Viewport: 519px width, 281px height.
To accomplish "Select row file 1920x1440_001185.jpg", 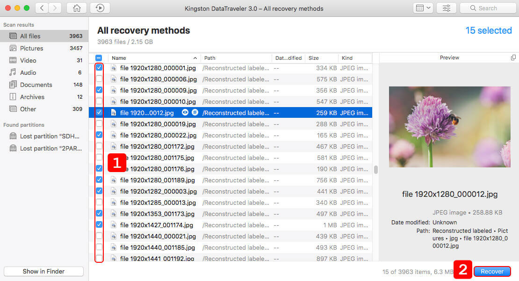I will click(x=231, y=248).
